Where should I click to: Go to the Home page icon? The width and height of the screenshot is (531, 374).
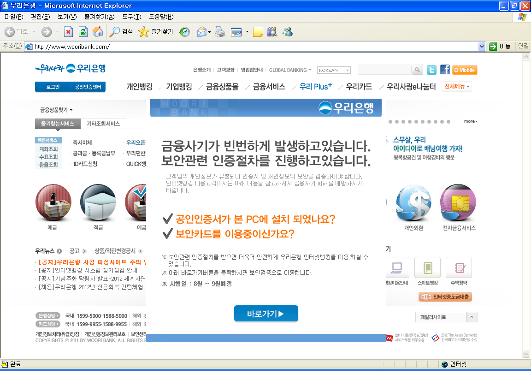click(98, 32)
